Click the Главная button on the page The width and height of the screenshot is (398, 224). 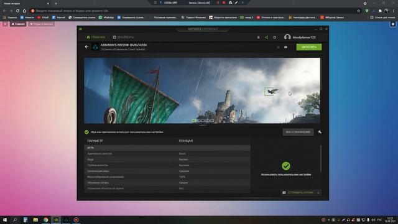tap(18, 24)
